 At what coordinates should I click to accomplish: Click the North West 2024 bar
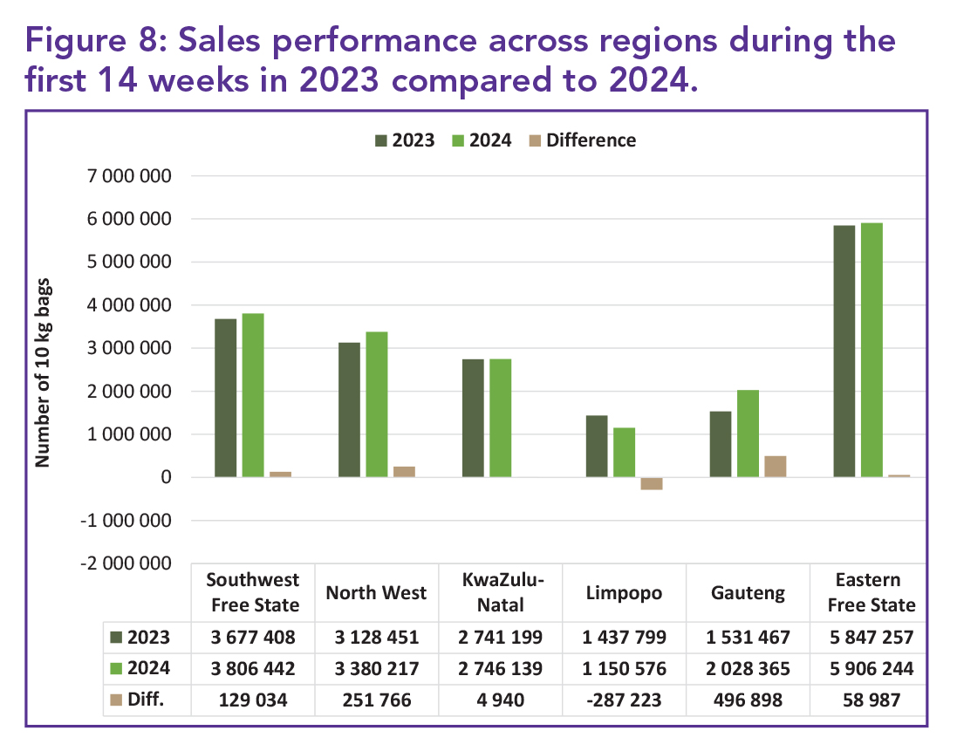point(377,404)
